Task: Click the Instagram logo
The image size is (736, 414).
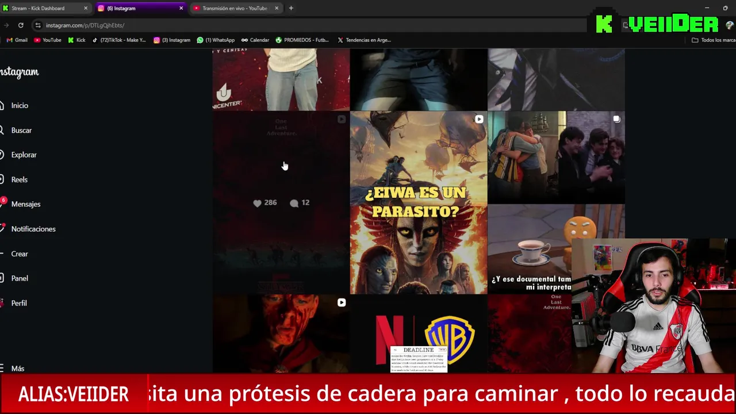Action: (19, 72)
